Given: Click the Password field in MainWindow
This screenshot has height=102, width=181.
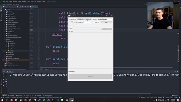Looking at the screenshot, I should coord(105,19).
